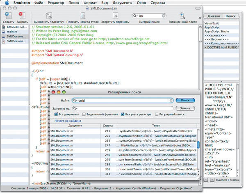Screen dimensions: 246x195
Task: Switch to the Заметки tab
Action: pos(213,16)
